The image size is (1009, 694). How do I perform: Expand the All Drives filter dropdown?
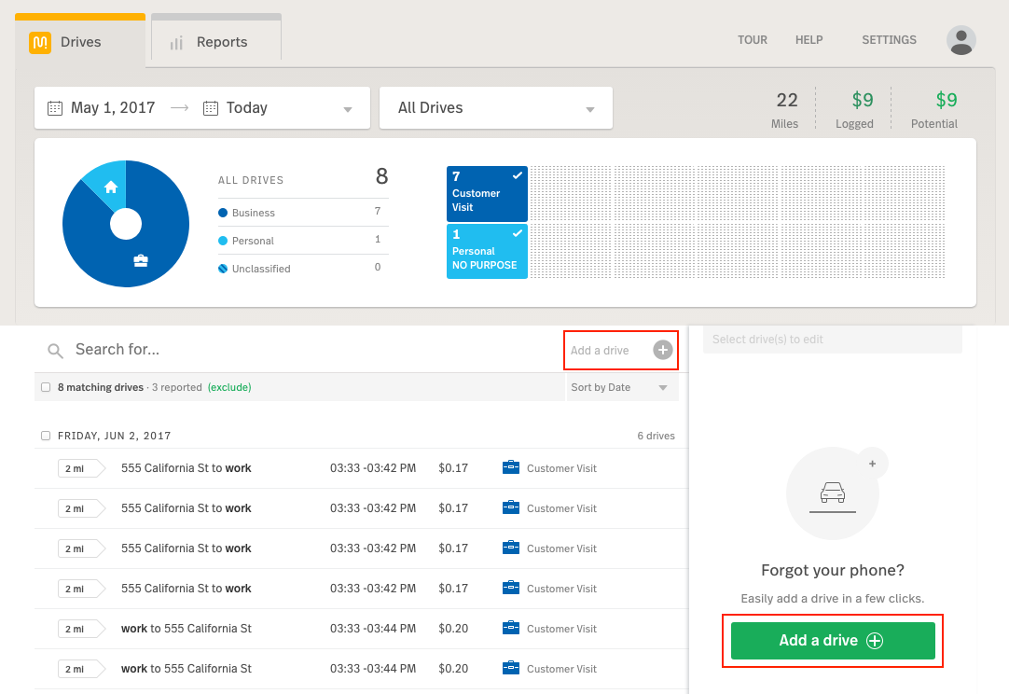(x=589, y=109)
